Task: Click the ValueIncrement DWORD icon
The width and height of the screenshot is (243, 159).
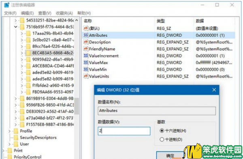Action: coord(86,56)
